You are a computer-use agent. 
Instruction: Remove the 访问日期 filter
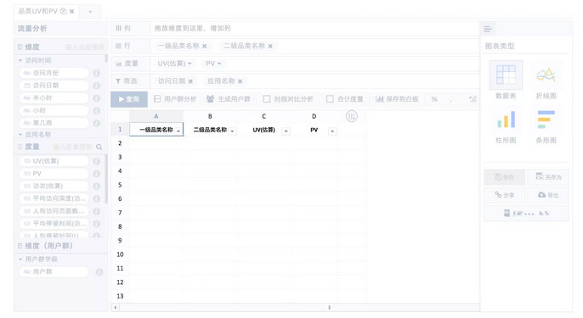coord(190,81)
